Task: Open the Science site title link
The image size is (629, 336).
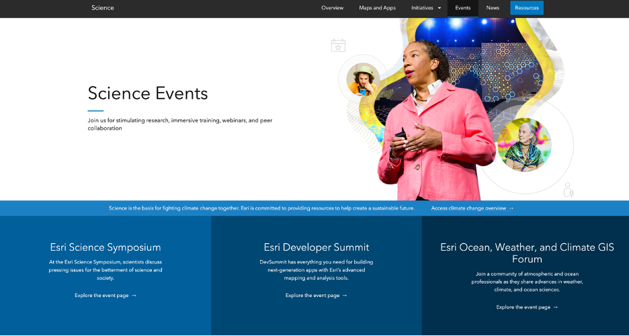Action: tap(103, 8)
